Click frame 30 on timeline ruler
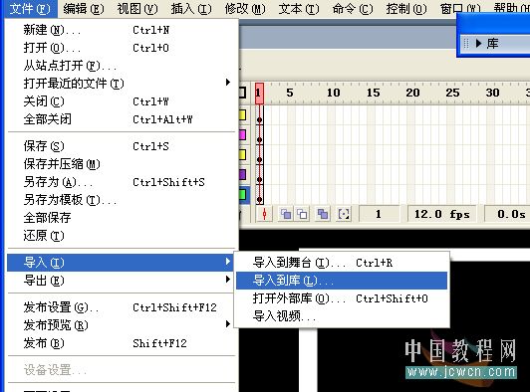Image resolution: width=530 pixels, height=392 pixels. [x=492, y=93]
